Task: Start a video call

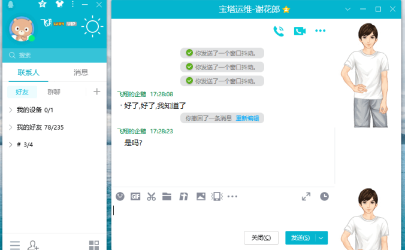Action: pos(300,31)
